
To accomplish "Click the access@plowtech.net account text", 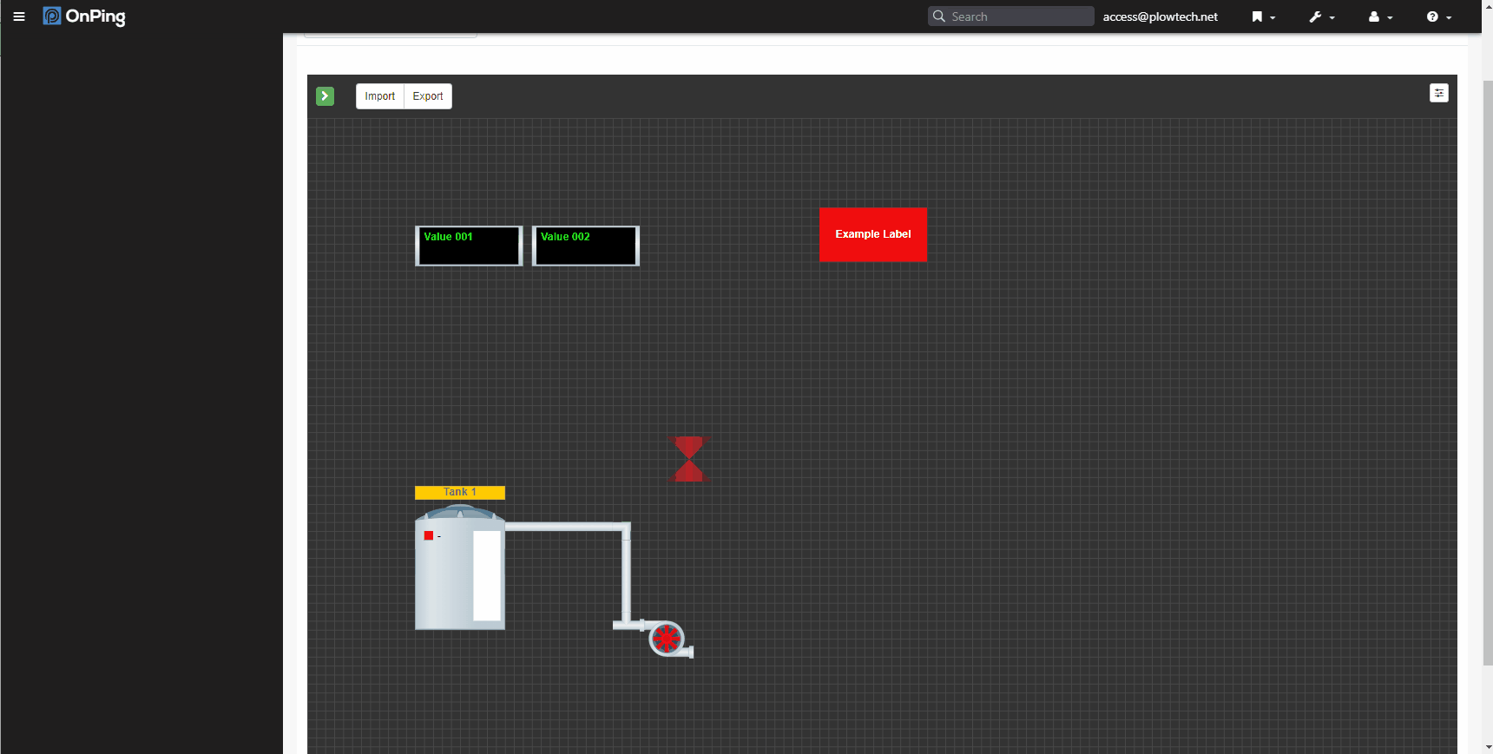I will click(x=1160, y=16).
